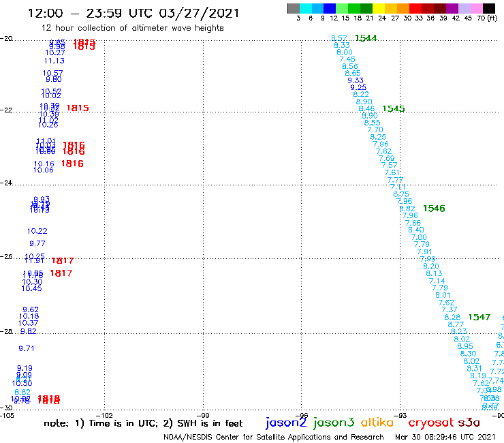Click wave height value 7.57
The height and width of the screenshot is (443, 504).
point(390,165)
